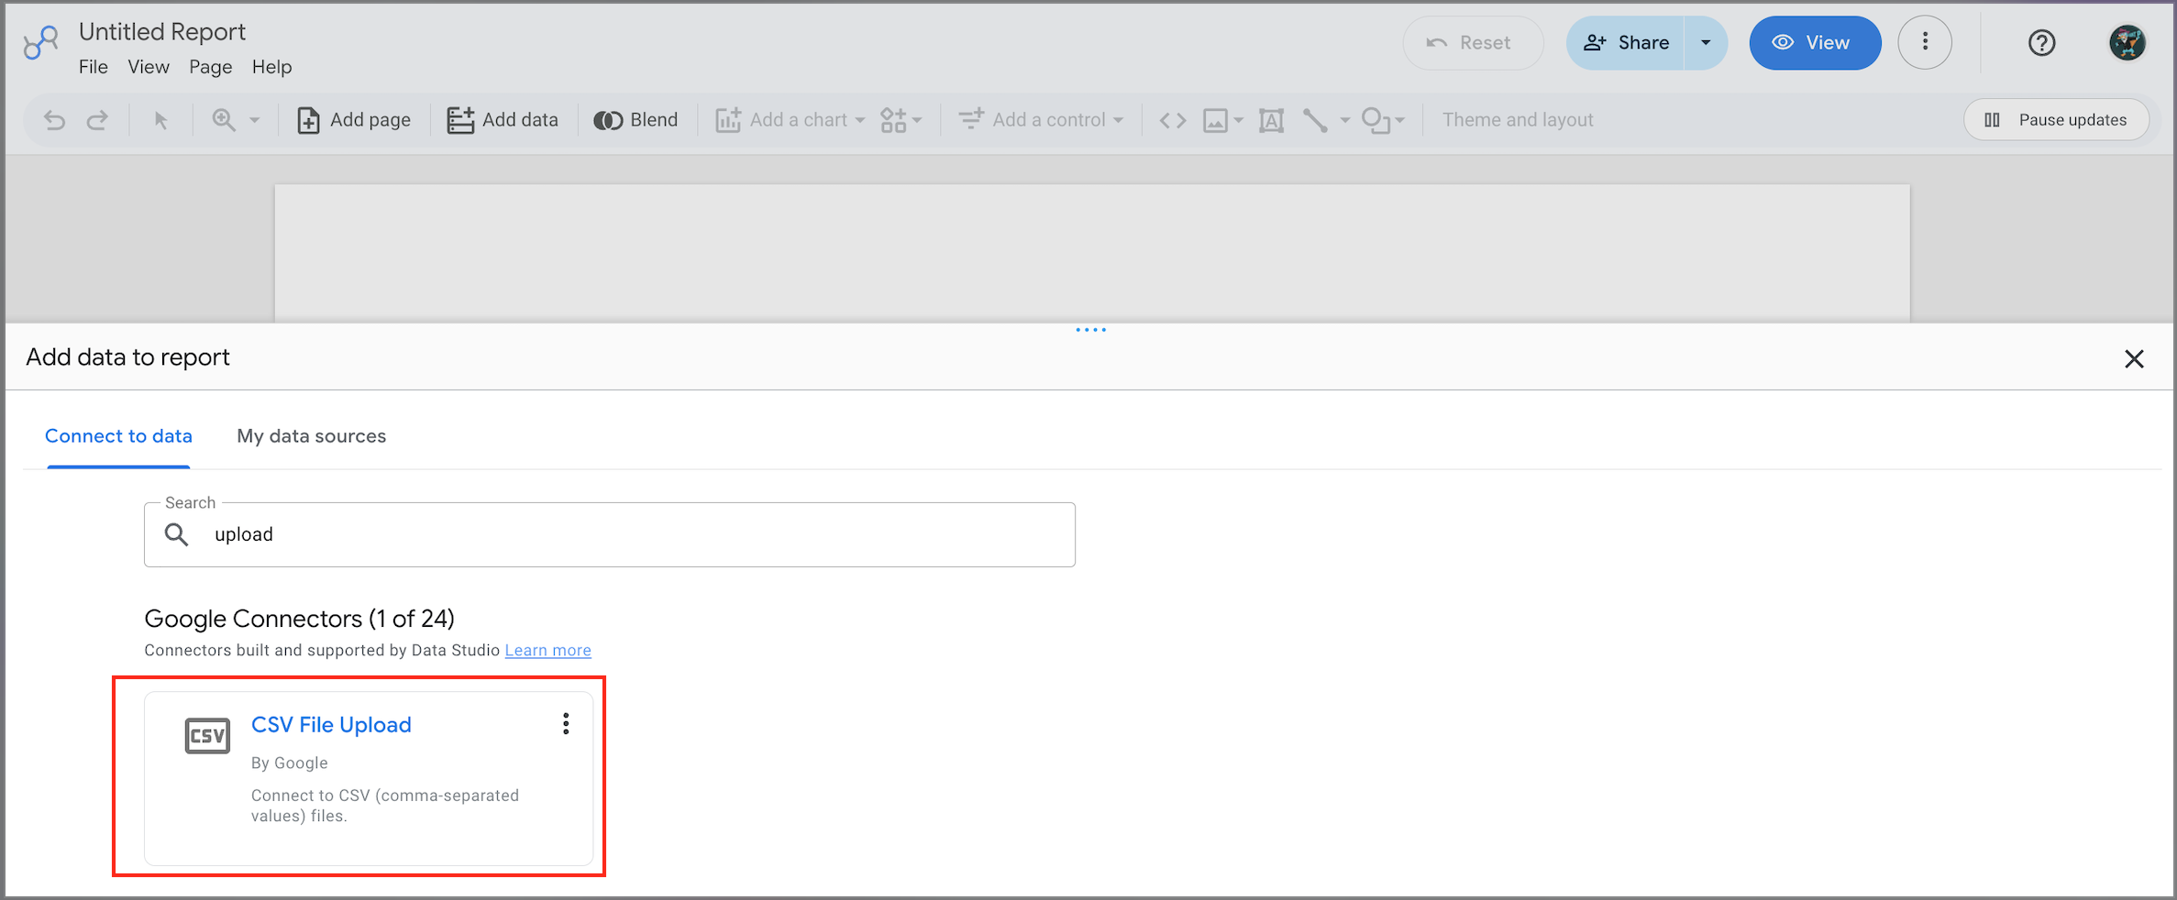Click the Add data to report heading
Screen dimensions: 2177x900
point(127,357)
